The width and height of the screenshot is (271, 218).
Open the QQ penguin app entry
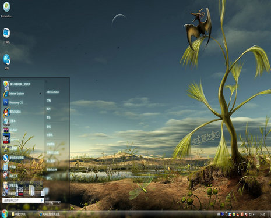(x=12, y=112)
